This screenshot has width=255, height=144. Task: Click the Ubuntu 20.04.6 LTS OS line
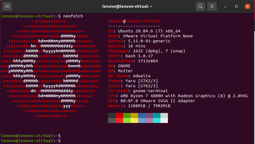(x=144, y=31)
